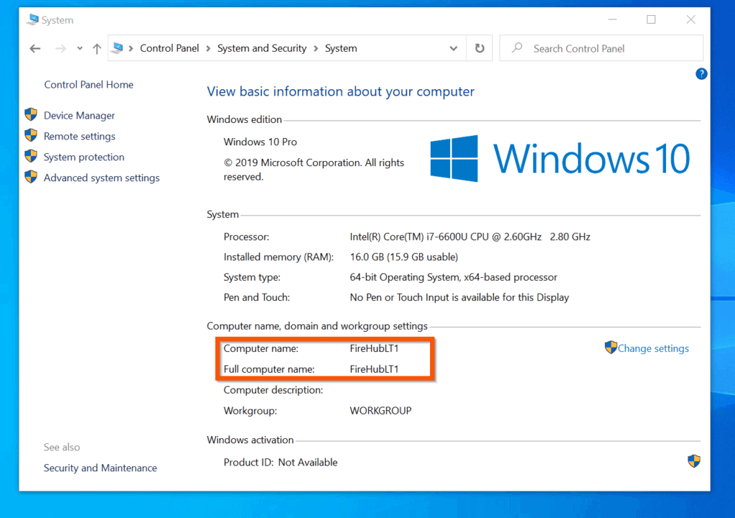Open Advanced system settings
Image resolution: width=735 pixels, height=518 pixels.
pyautogui.click(x=102, y=178)
